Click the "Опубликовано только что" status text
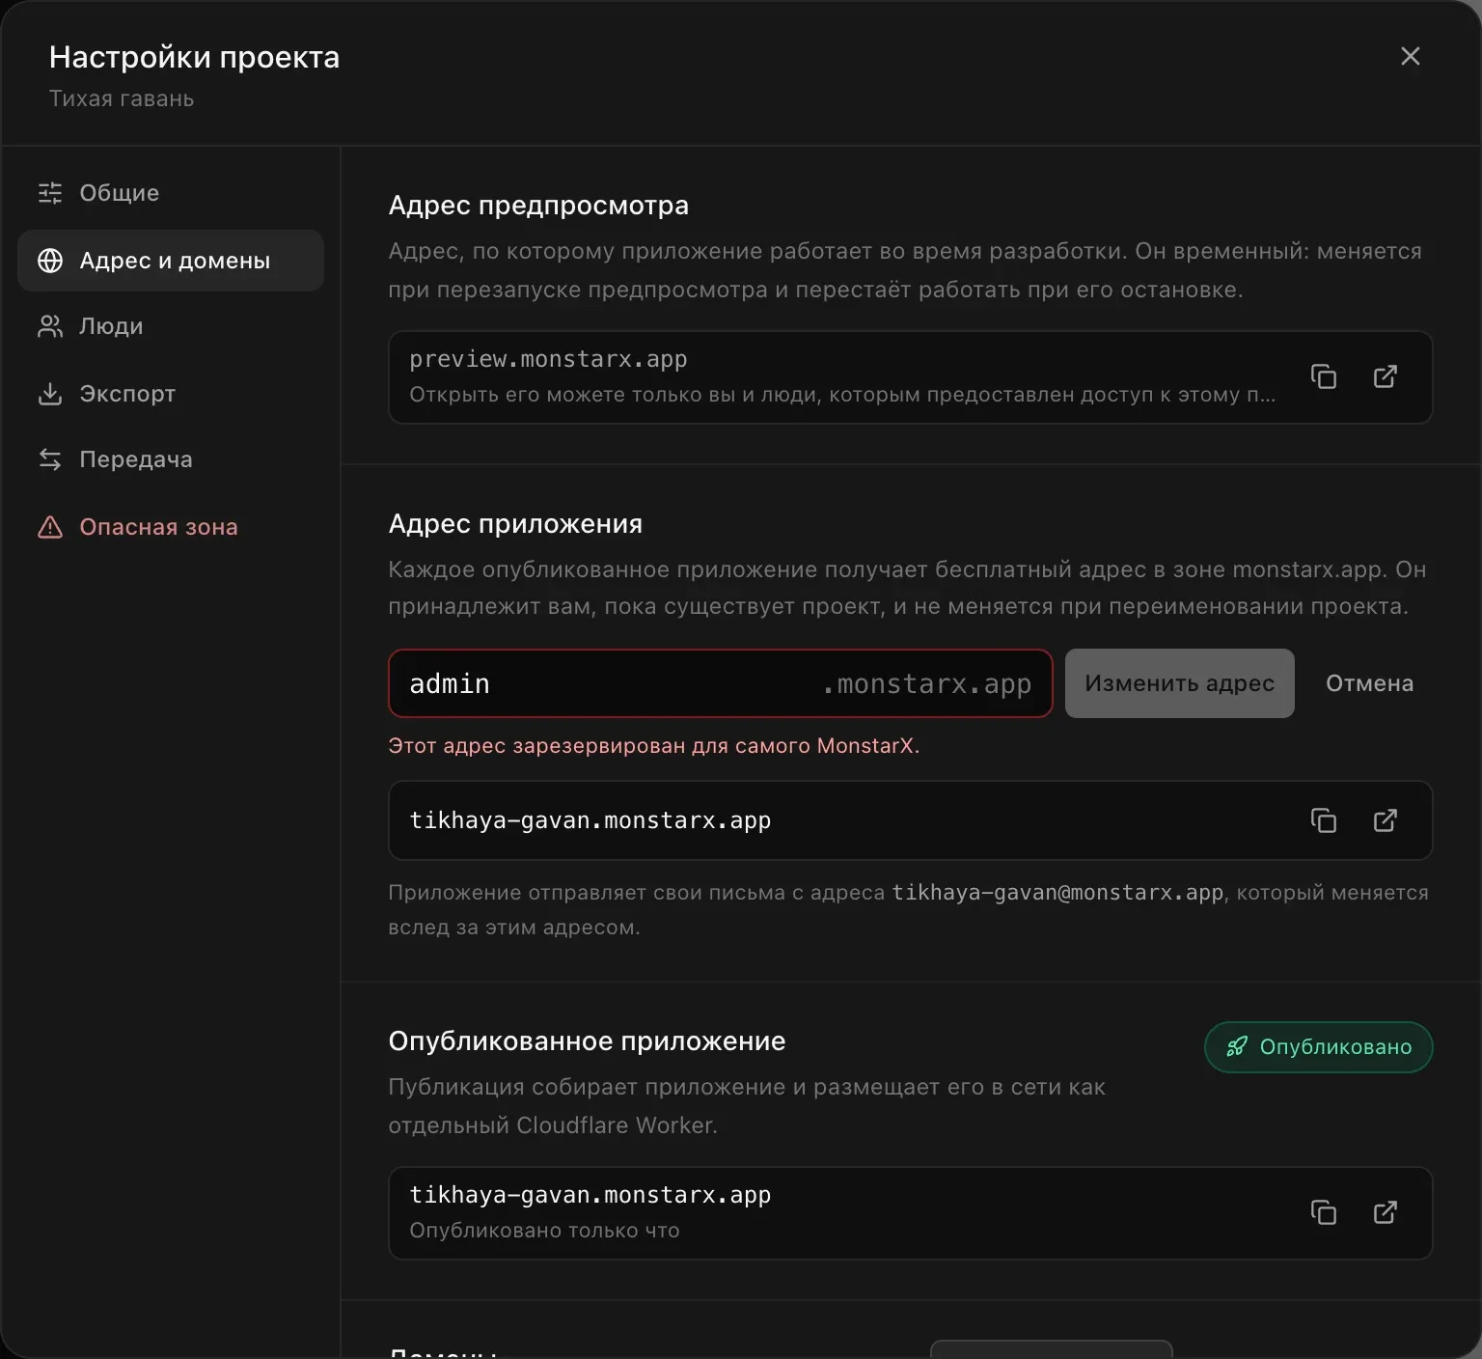 pyautogui.click(x=544, y=1231)
